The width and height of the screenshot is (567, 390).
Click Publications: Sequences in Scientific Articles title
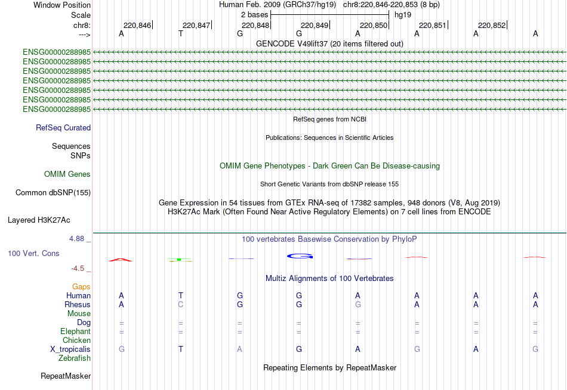click(x=329, y=138)
